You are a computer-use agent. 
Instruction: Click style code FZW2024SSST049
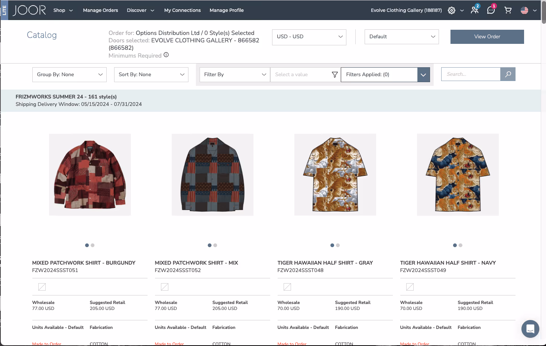pyautogui.click(x=423, y=270)
